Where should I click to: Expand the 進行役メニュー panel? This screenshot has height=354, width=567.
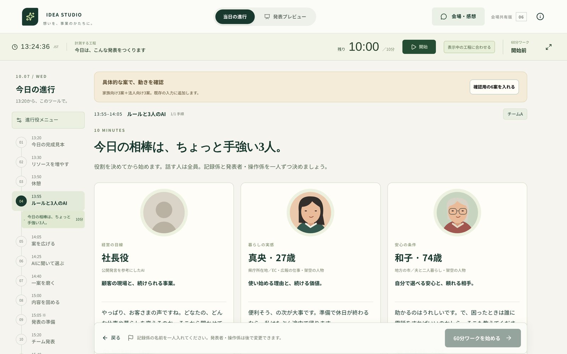pyautogui.click(x=48, y=120)
